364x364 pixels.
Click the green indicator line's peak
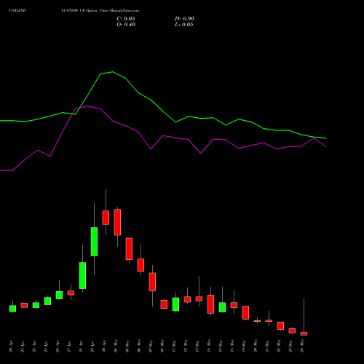[x=112, y=72]
